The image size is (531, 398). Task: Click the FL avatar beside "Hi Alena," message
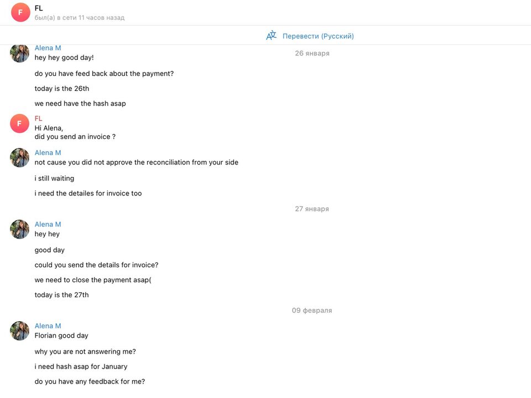point(19,123)
